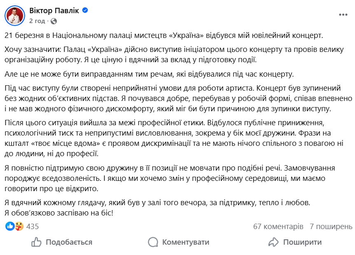Click the opening paragraph starting "21 березня"
The image size is (355, 255).
(x=164, y=36)
